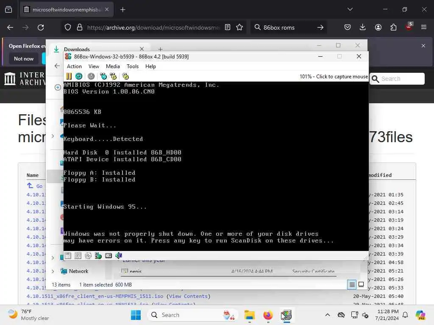The width and height of the screenshot is (434, 325).
Task: Toggle Firefox reader view
Action: click(x=228, y=28)
